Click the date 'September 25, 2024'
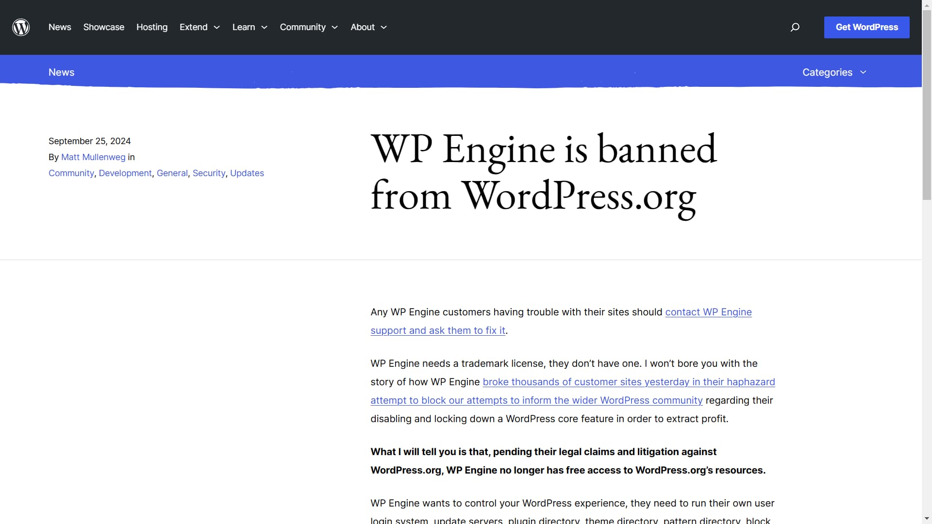Viewport: 932px width, 524px height. 90,141
